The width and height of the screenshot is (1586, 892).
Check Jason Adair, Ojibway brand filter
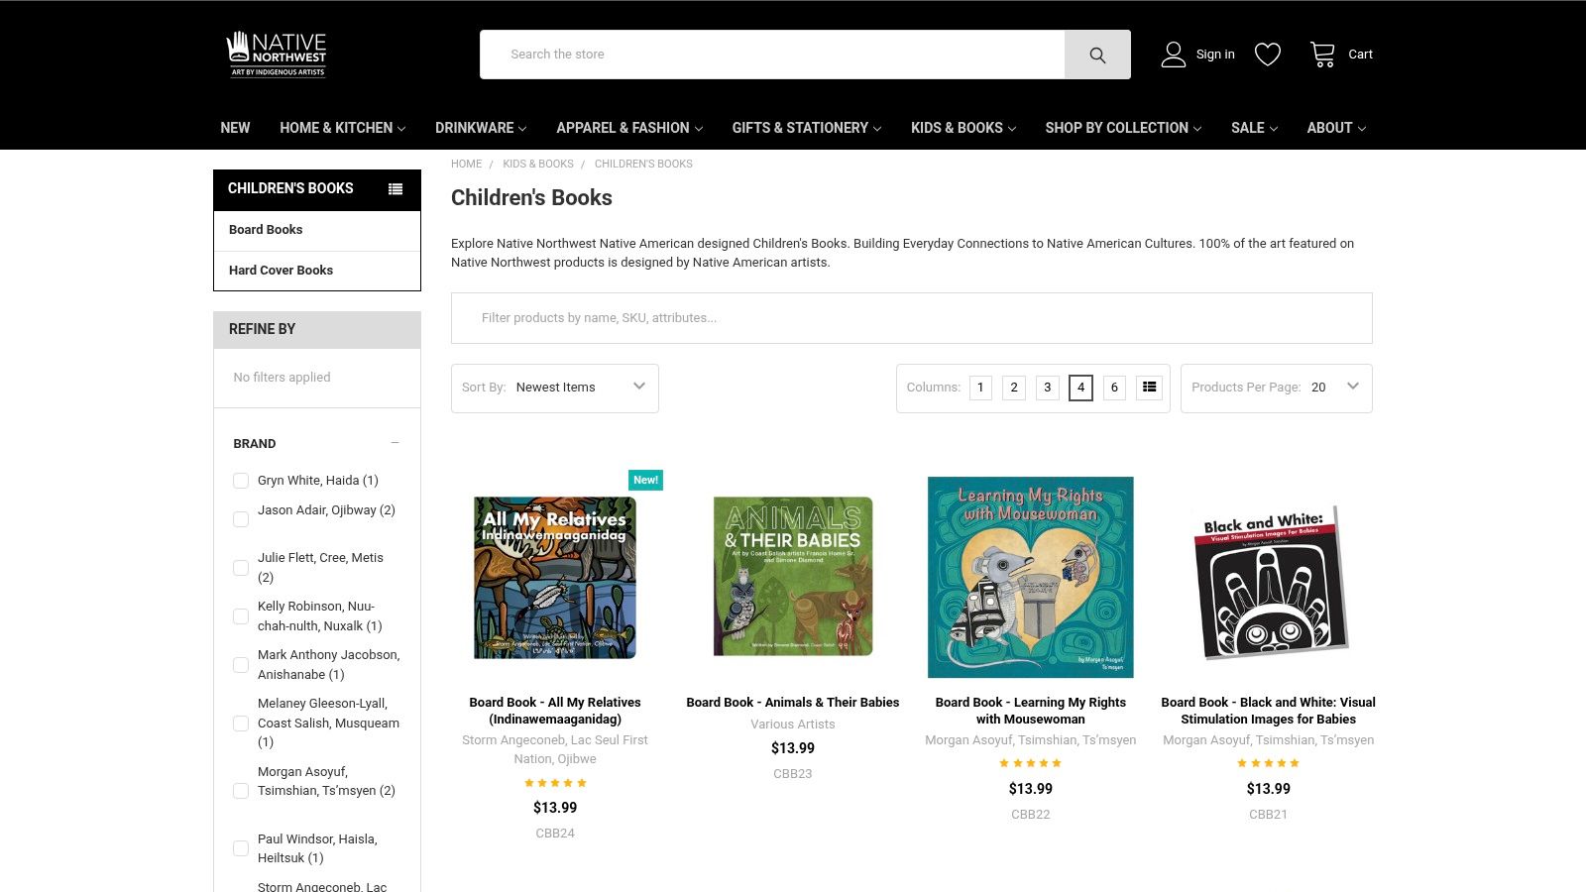(x=241, y=519)
